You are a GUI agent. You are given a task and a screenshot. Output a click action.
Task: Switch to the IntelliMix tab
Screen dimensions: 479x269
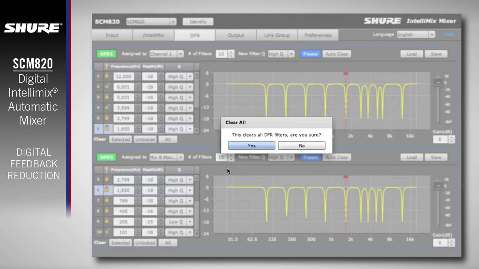(153, 35)
